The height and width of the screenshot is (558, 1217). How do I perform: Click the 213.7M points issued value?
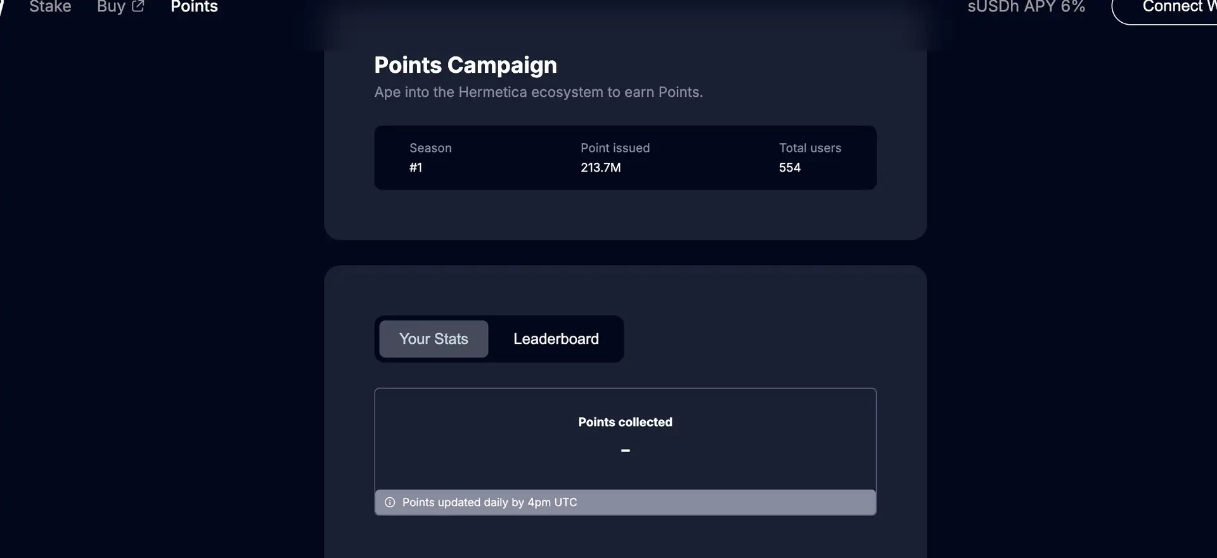pyautogui.click(x=600, y=168)
